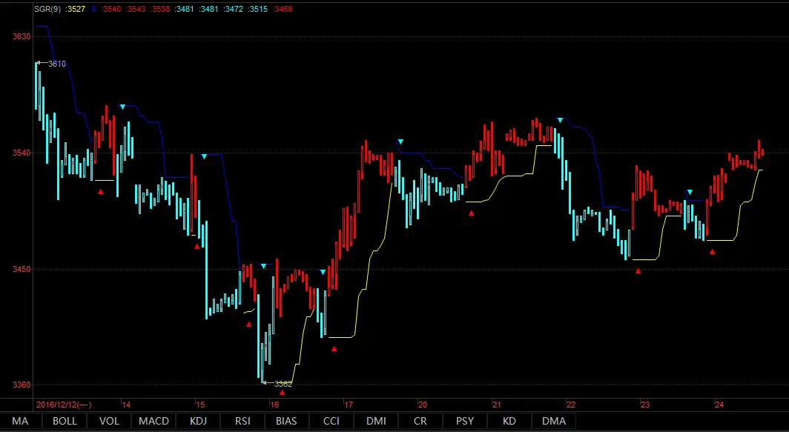Click the date label 14 on time axis
The image size is (789, 432).
(x=126, y=405)
